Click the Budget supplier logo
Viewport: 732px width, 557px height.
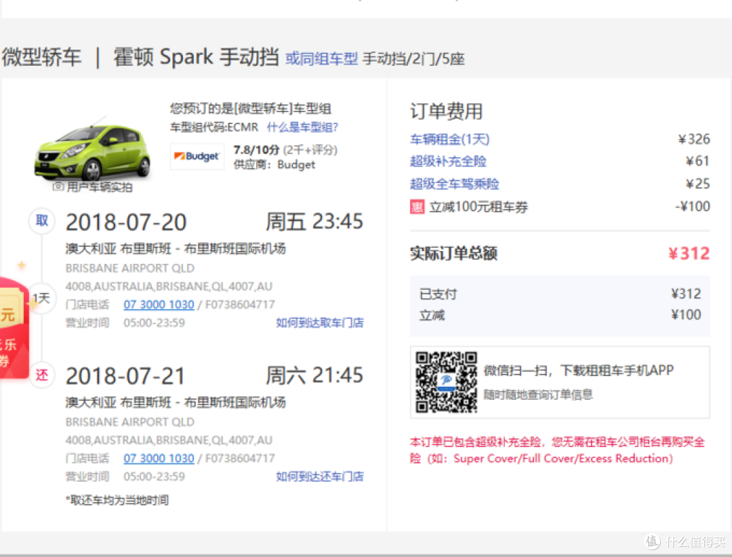[197, 156]
